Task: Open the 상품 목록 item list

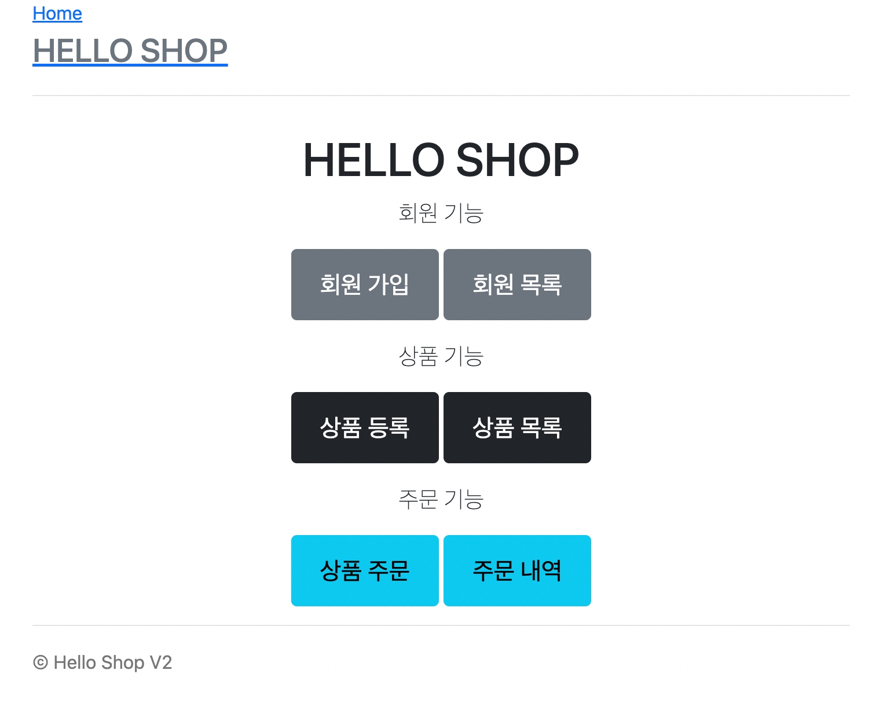Action: (x=517, y=427)
